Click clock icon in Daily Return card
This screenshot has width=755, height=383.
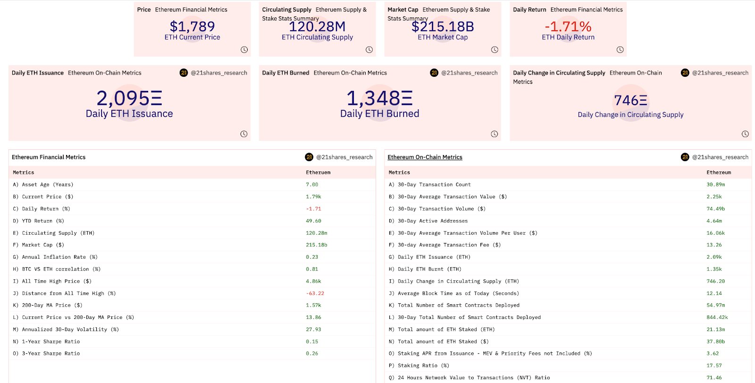pyautogui.click(x=620, y=50)
